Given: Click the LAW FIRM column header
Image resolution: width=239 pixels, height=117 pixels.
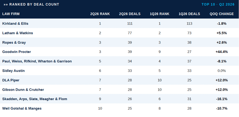Looking at the screenshot, I should (11, 14).
